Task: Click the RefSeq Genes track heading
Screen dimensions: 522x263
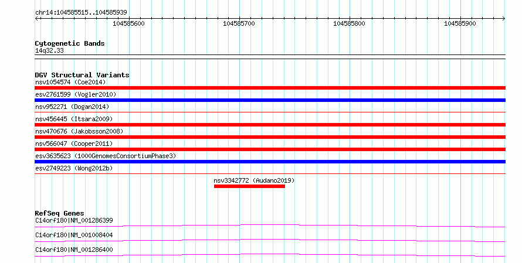Action: click(x=59, y=213)
